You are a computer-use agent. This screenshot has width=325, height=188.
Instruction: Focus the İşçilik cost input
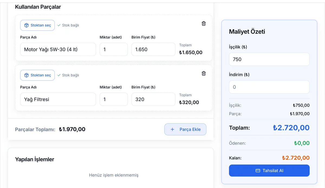(x=269, y=59)
